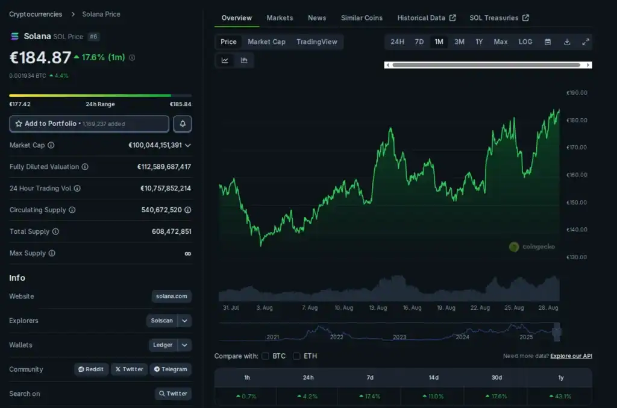Open Wallets dropdown arrow beside Ledger
Screen dimensions: 617x408
point(184,345)
